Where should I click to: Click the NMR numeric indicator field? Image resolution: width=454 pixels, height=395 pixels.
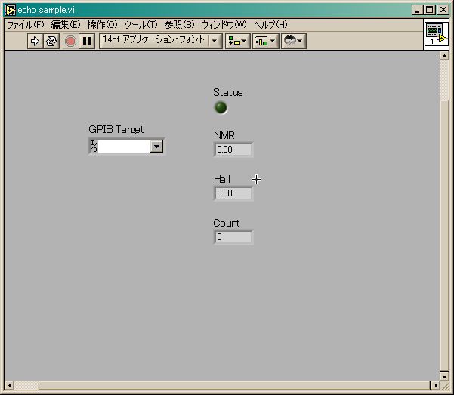tap(233, 150)
